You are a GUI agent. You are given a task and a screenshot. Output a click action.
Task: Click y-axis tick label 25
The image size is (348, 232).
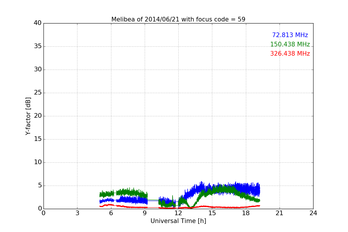(x=38, y=93)
